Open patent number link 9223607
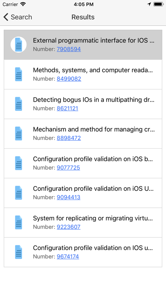 click(x=69, y=227)
